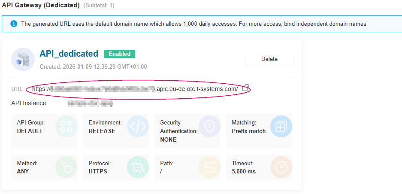Viewport: 402px width, 194px height.
Task: Click the DEFAULT API Group value
Action: coord(30,131)
